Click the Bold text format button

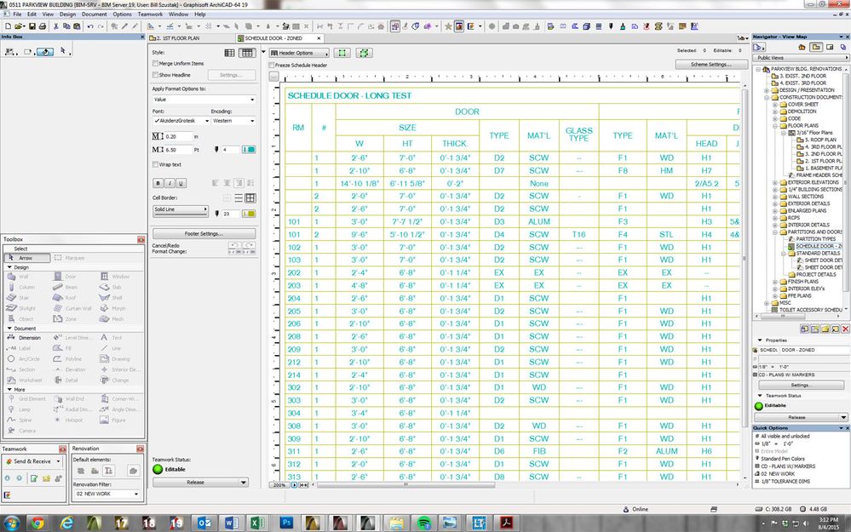(158, 182)
